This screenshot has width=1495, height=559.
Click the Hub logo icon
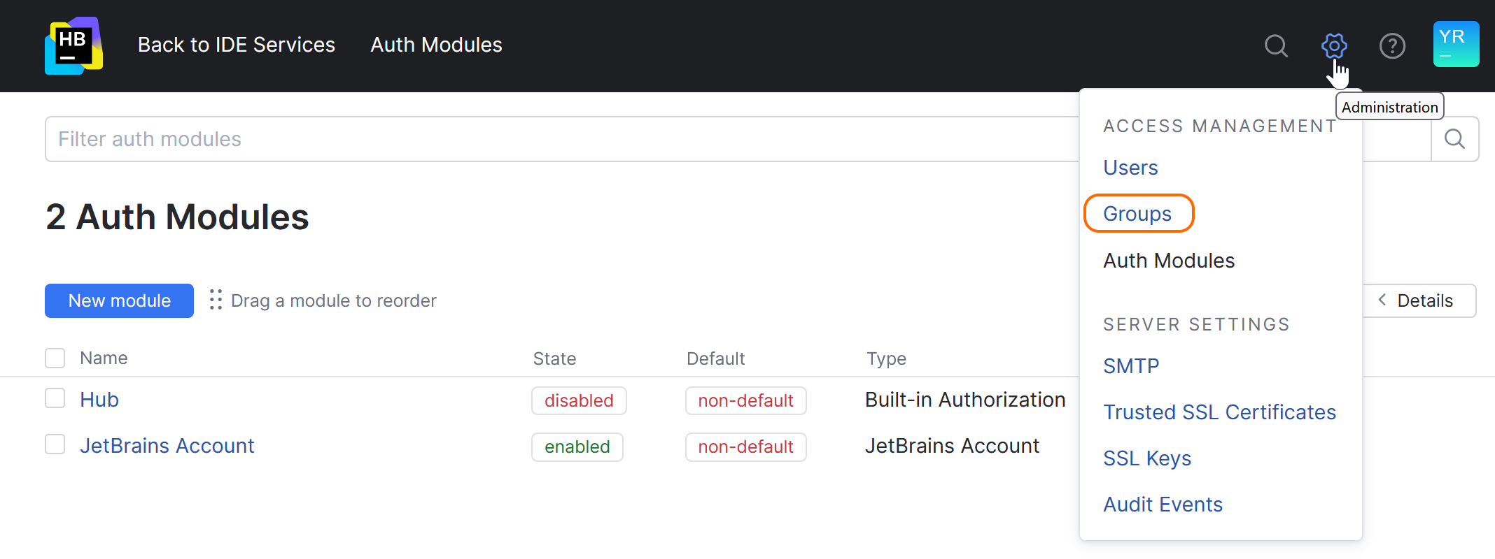(73, 45)
